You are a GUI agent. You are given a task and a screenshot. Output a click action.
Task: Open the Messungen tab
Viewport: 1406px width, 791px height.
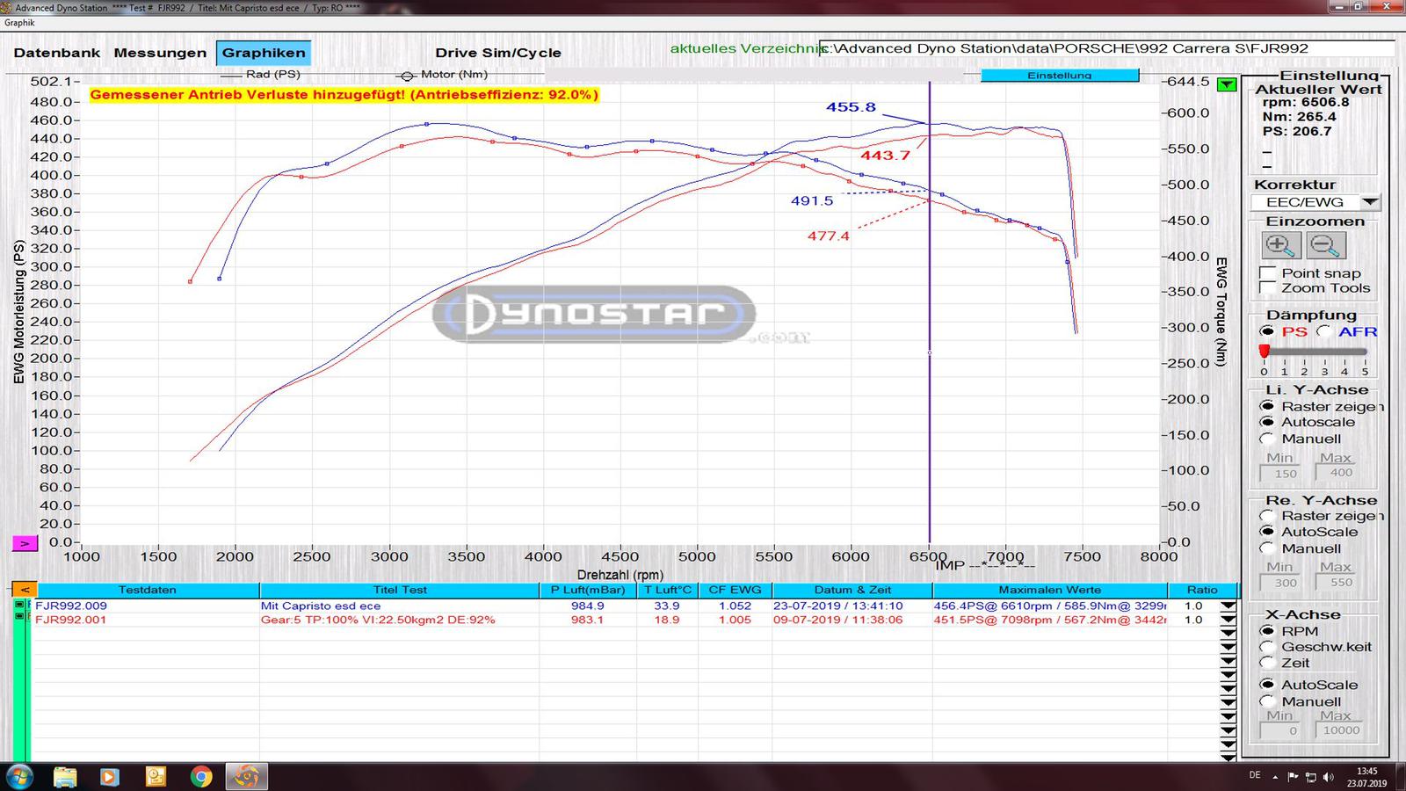pyautogui.click(x=160, y=53)
